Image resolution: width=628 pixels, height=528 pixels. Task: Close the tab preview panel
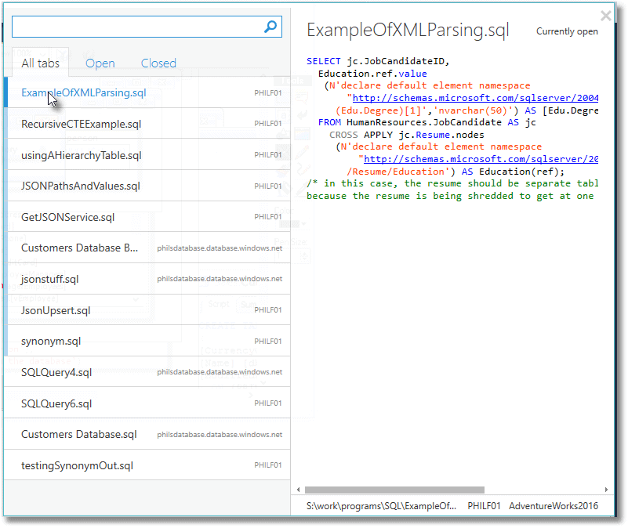point(605,16)
